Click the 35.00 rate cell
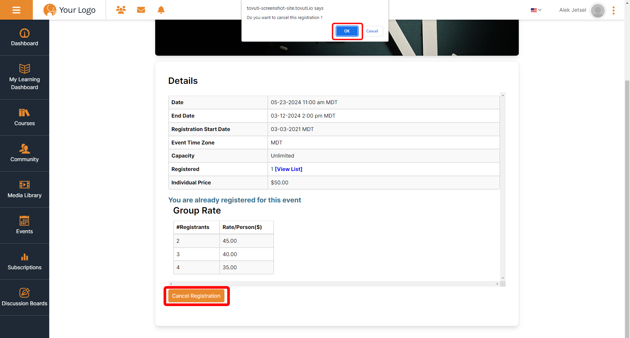630x338 pixels. coord(246,267)
